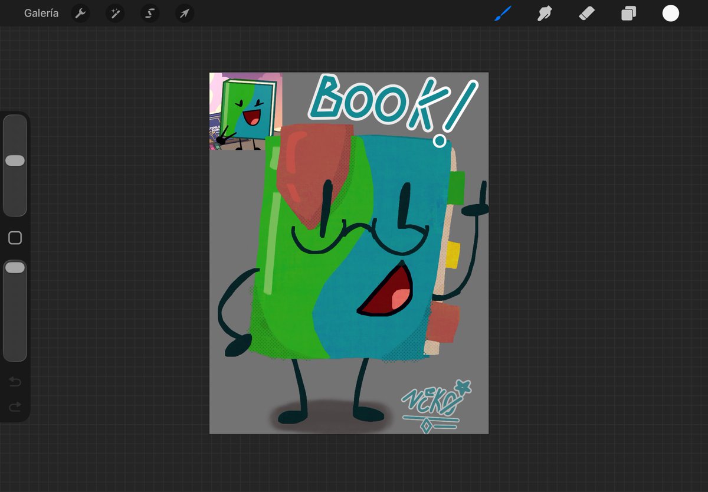Click the reference book image on canvas
708x492 pixels.
(x=246, y=111)
